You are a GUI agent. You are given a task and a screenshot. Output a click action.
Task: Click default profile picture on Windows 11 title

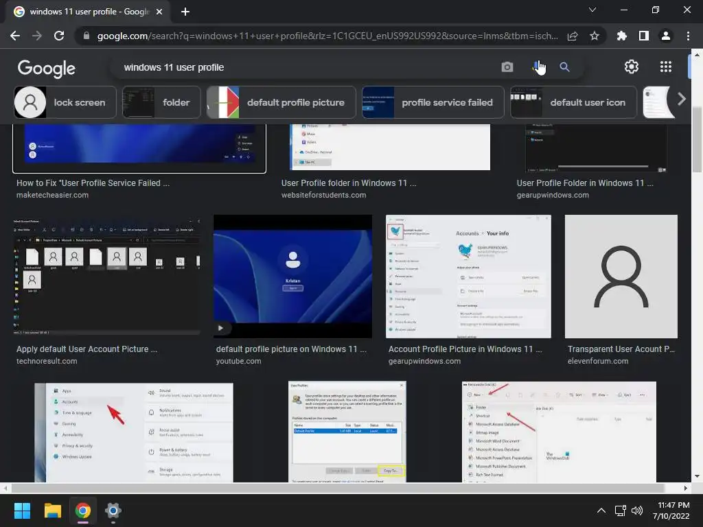point(291,349)
